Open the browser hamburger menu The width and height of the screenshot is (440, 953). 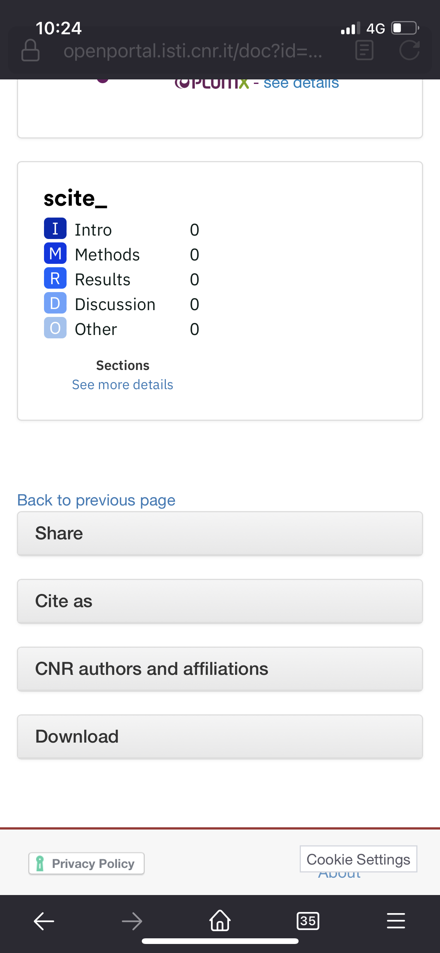tap(396, 921)
